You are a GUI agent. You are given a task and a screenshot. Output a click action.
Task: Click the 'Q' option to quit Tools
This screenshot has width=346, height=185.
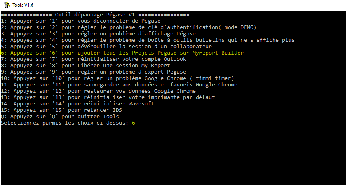point(60,116)
